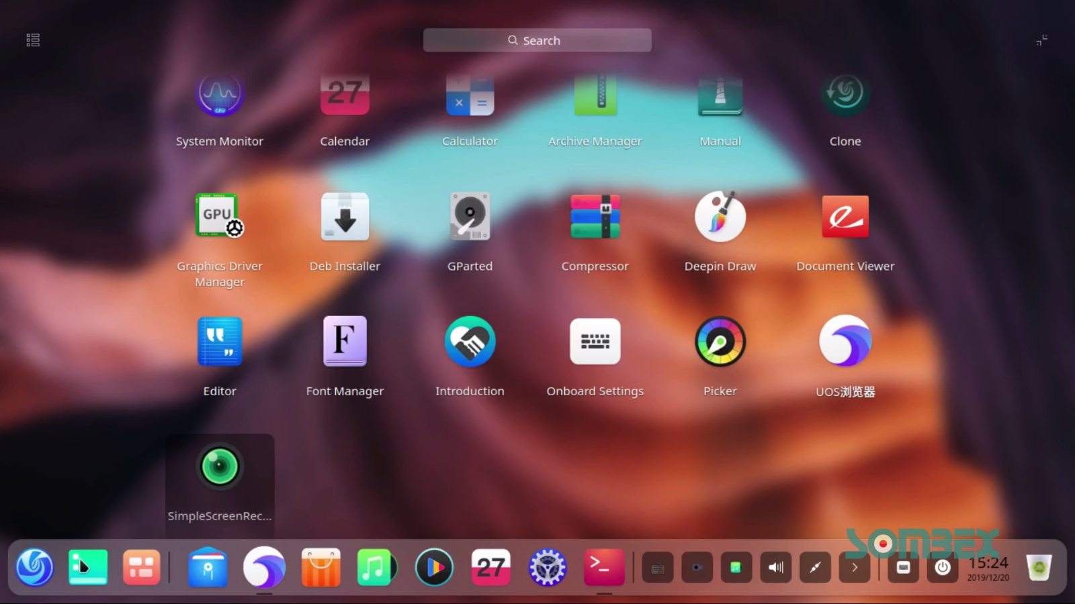Open Font Manager
The image size is (1075, 604).
[345, 341]
